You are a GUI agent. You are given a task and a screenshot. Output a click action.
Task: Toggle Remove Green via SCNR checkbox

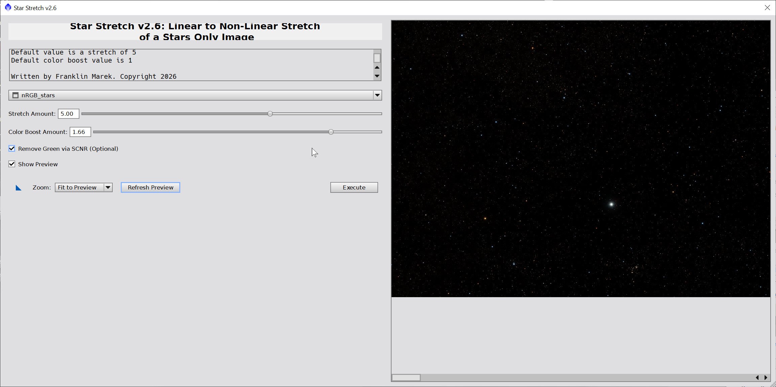[12, 148]
